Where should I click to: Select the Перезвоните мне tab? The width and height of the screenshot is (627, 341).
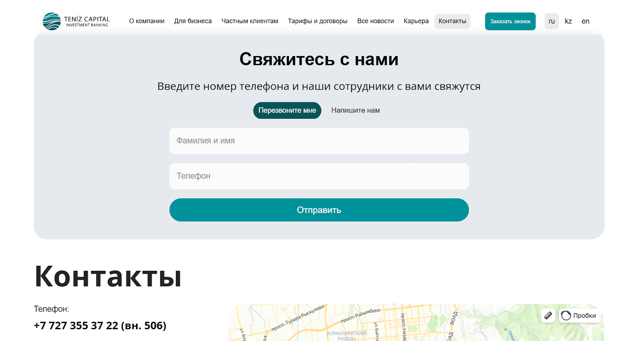pyautogui.click(x=287, y=111)
